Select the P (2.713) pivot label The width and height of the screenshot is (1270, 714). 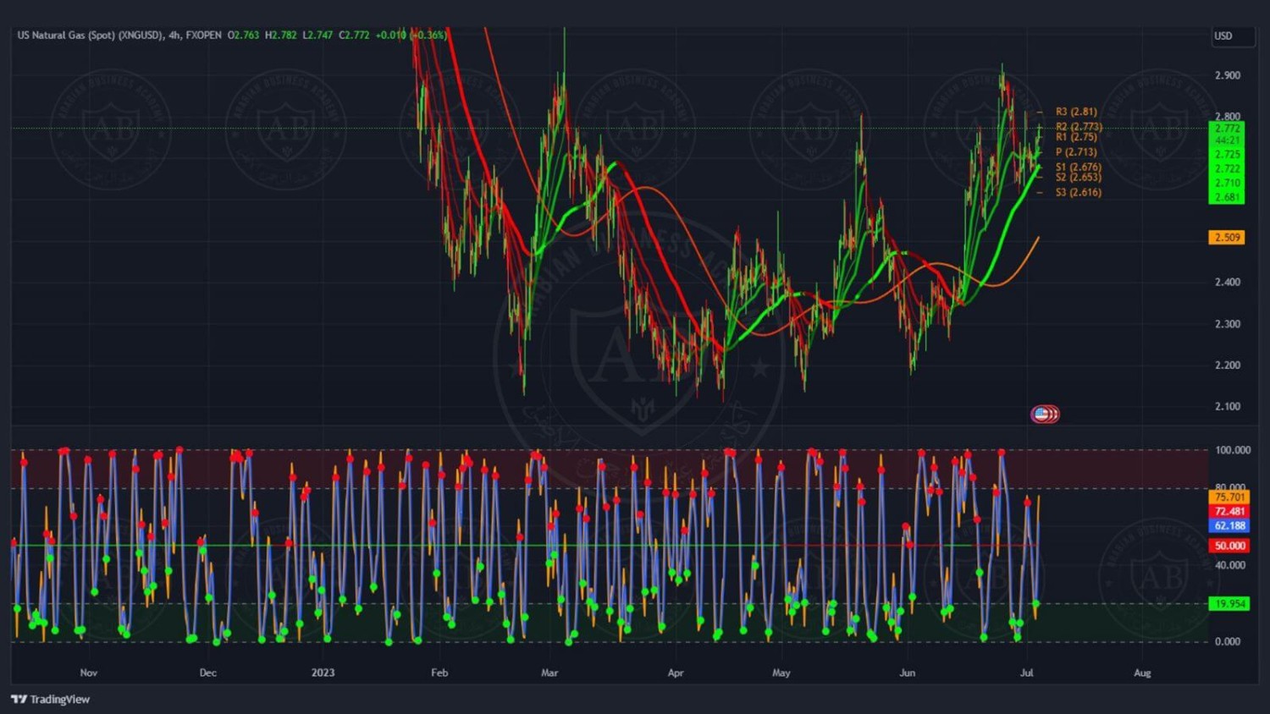1075,152
